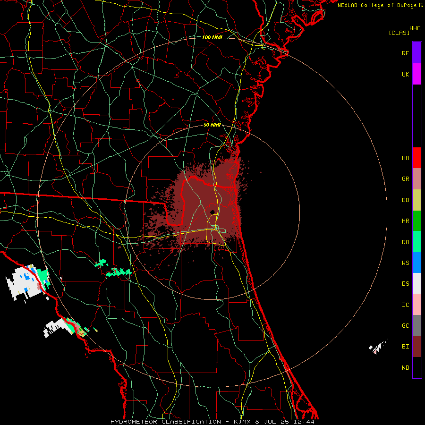Click the HR legend label
Viewport: 425px width, 425px height.
tap(406, 221)
